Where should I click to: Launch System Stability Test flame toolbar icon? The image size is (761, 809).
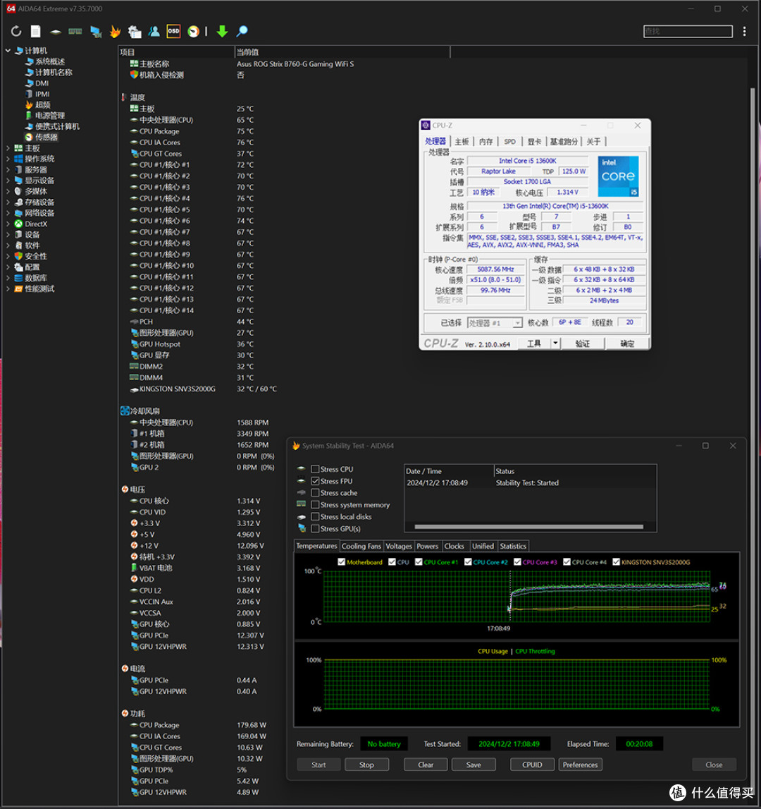115,32
